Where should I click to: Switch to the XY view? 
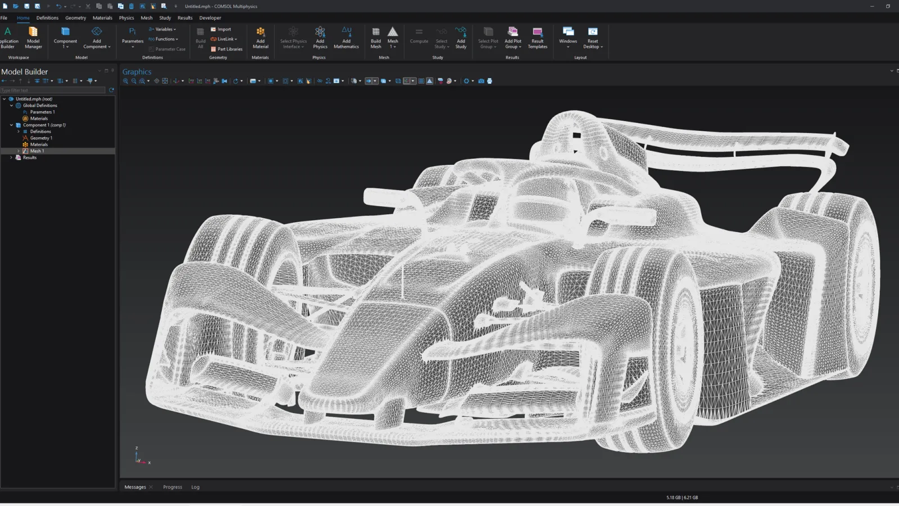(191, 81)
